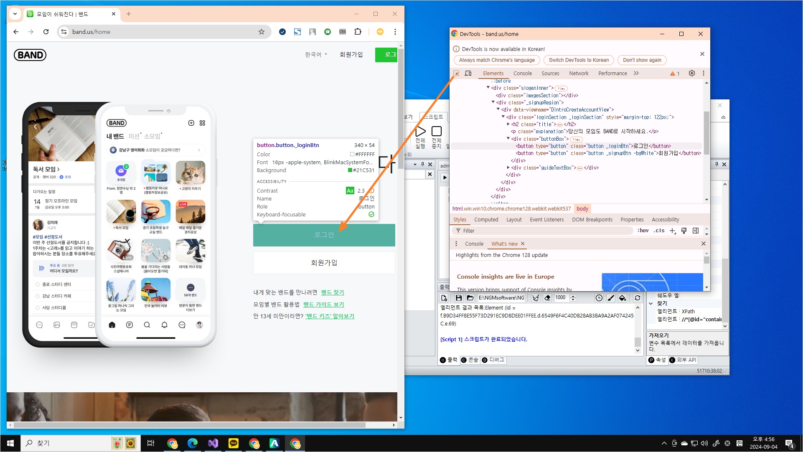Toggle the :hov element state panel

(643, 231)
